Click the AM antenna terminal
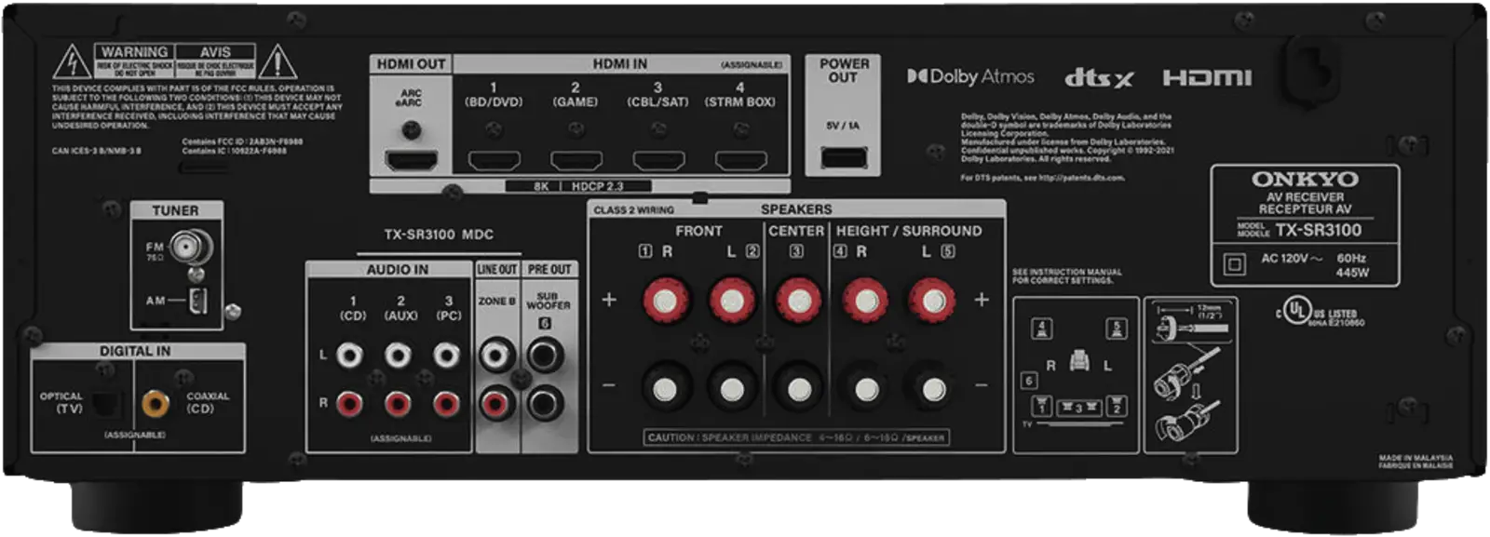This screenshot has width=1490, height=537. [x=197, y=301]
